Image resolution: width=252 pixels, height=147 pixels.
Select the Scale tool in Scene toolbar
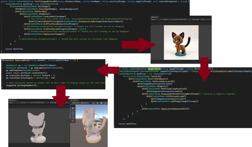[x=73, y=116]
